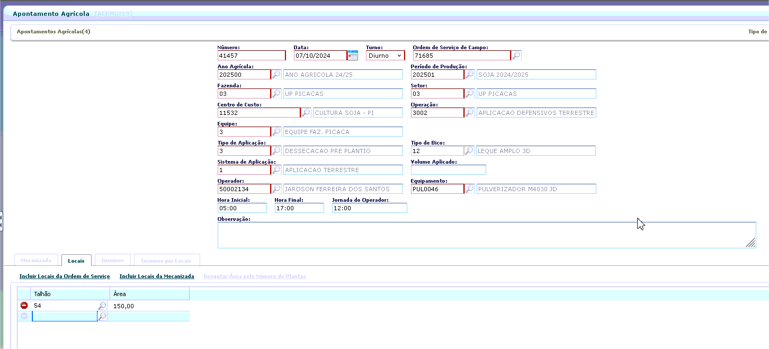Click JARDSON FERREIRA DOS SANTOS field
The width and height of the screenshot is (769, 349).
[343, 189]
